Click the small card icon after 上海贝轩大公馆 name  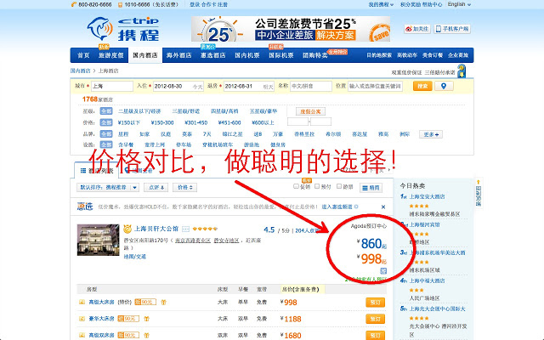point(186,229)
